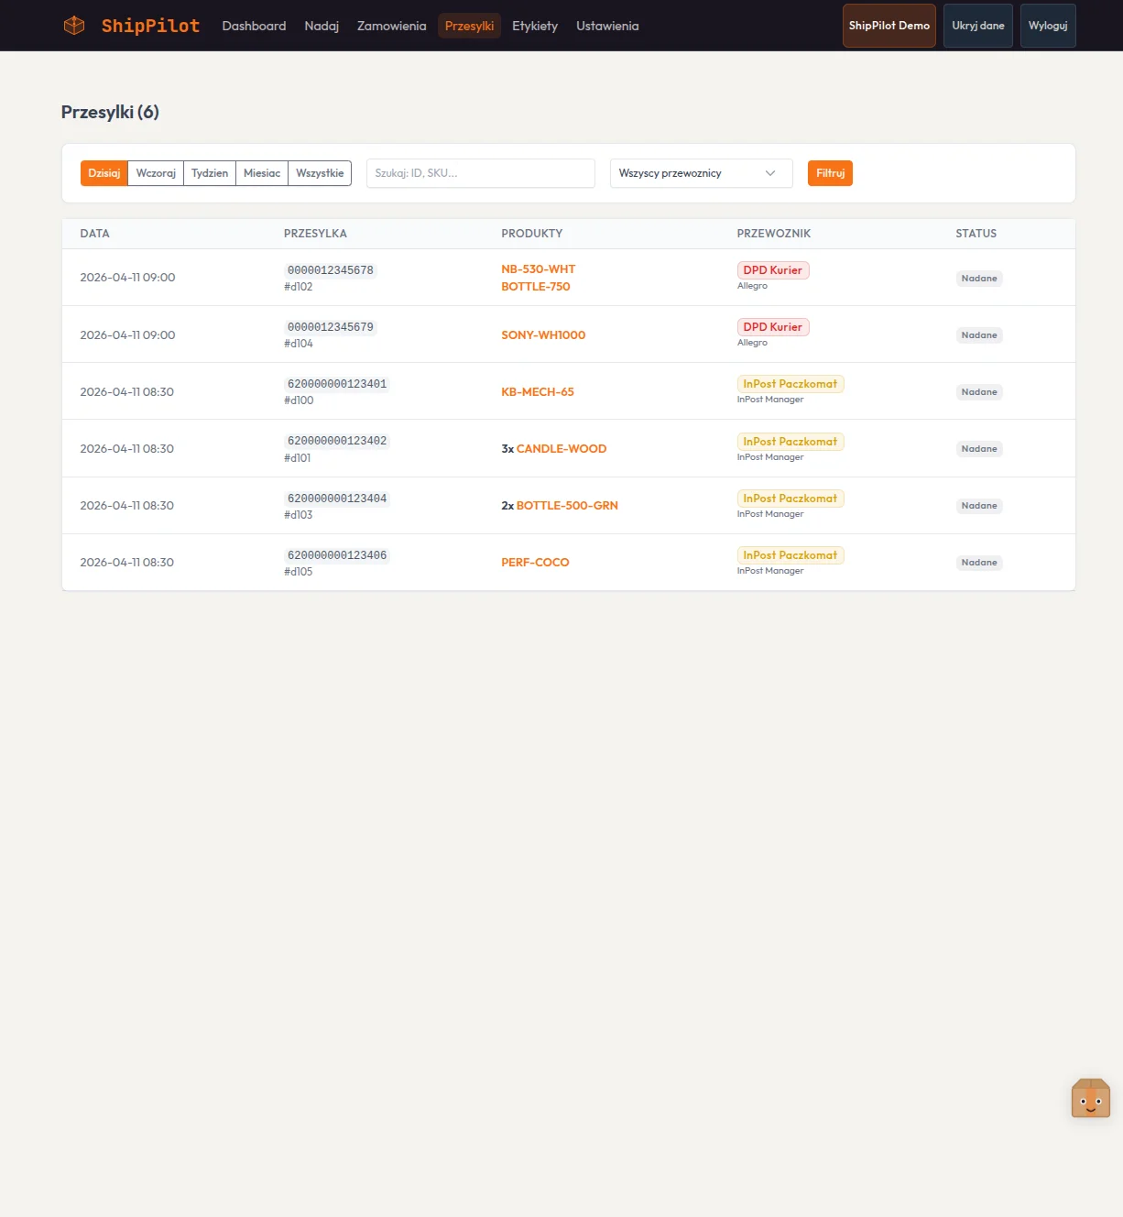Image resolution: width=1123 pixels, height=1217 pixels.
Task: Click order reference #d104
Action: tap(299, 344)
